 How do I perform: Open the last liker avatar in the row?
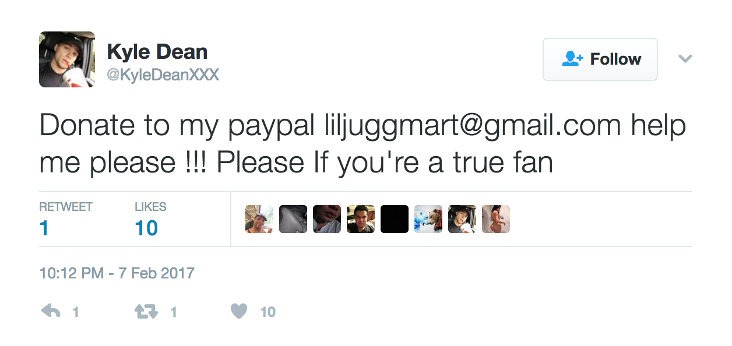pyautogui.click(x=496, y=219)
